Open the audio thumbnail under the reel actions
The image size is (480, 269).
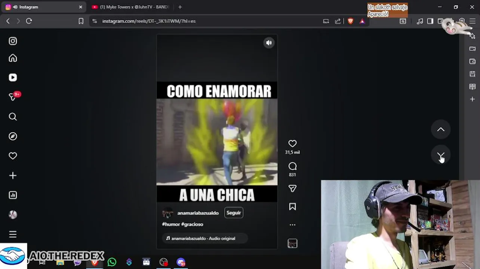pos(292,244)
